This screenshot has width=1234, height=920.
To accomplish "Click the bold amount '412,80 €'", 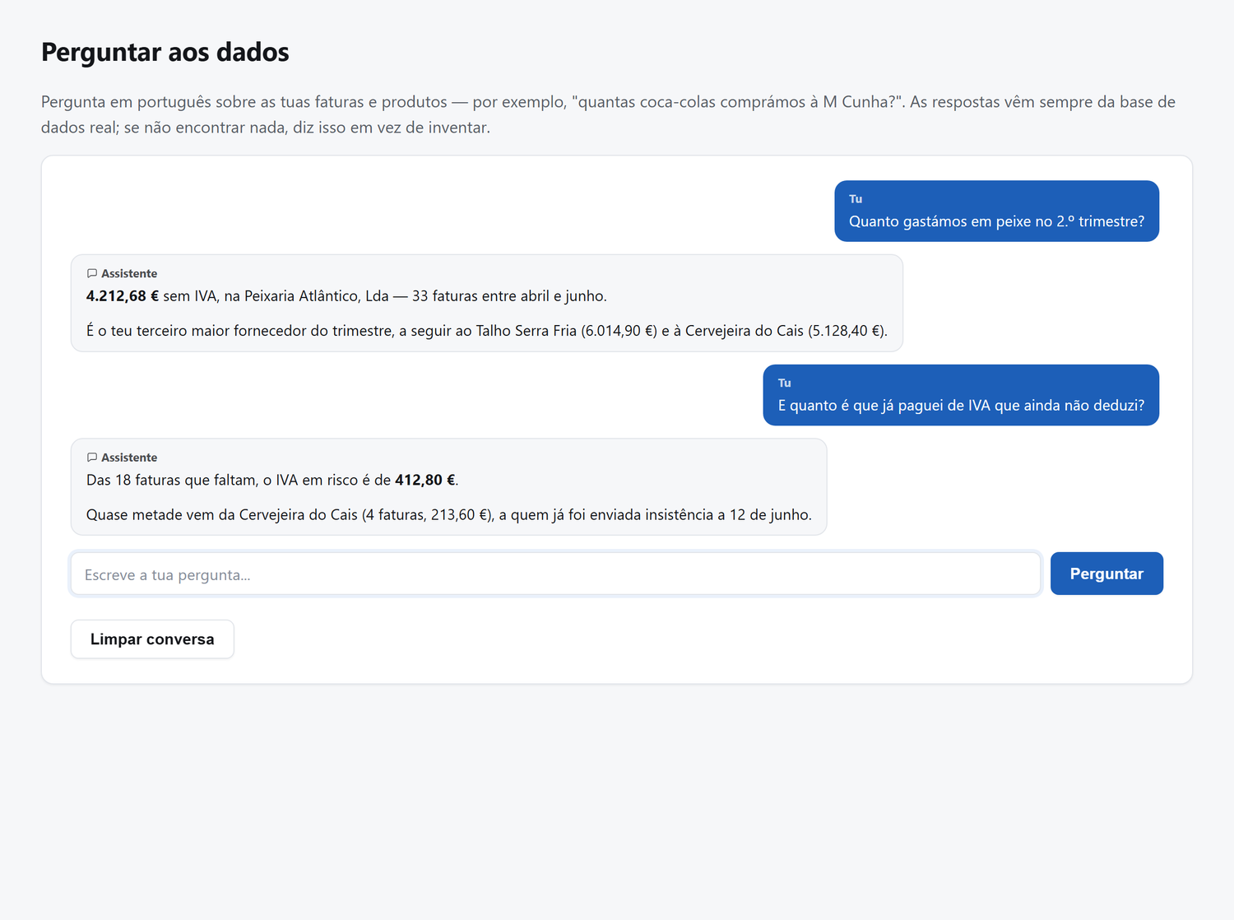I will pos(424,481).
